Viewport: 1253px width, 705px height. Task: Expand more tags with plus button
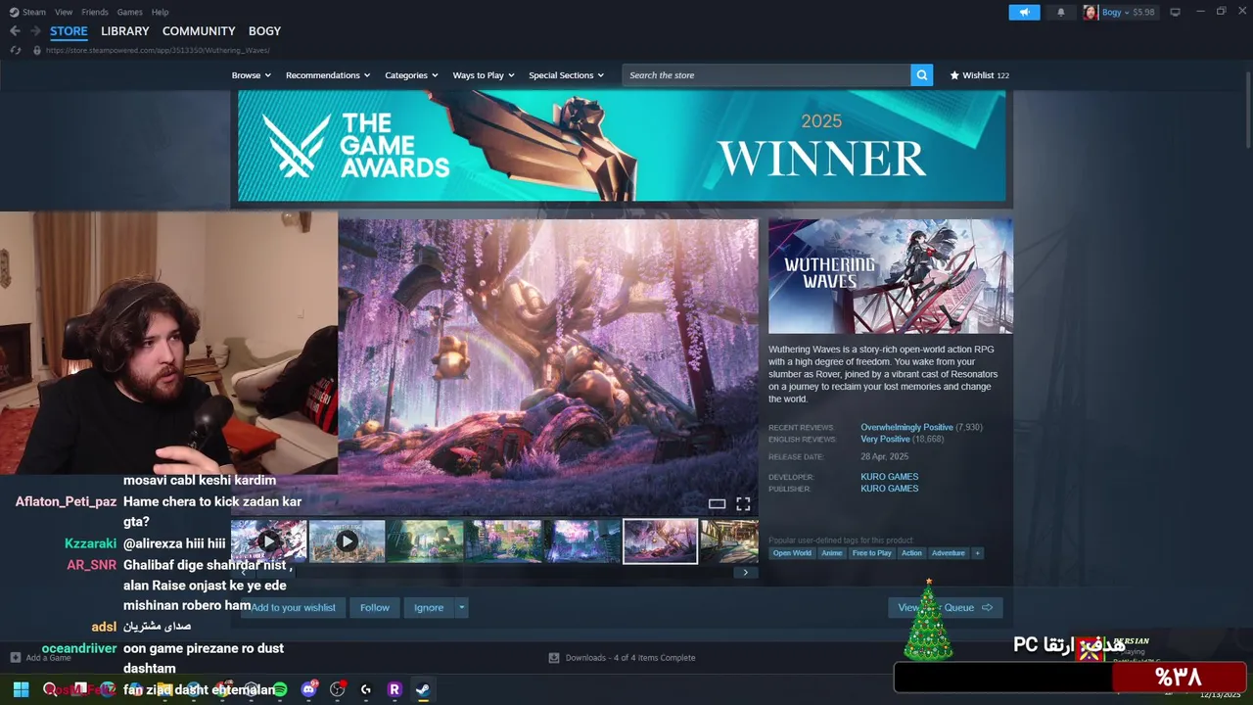977,553
